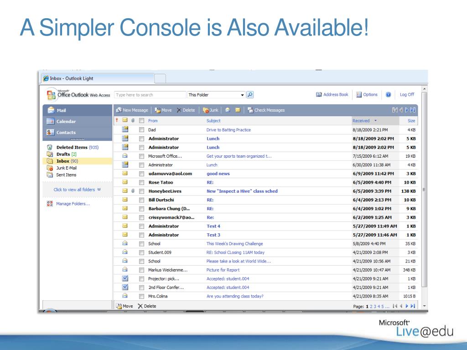467x350 pixels.
Task: Check the box for Student.009 message
Action: pyautogui.click(x=141, y=252)
